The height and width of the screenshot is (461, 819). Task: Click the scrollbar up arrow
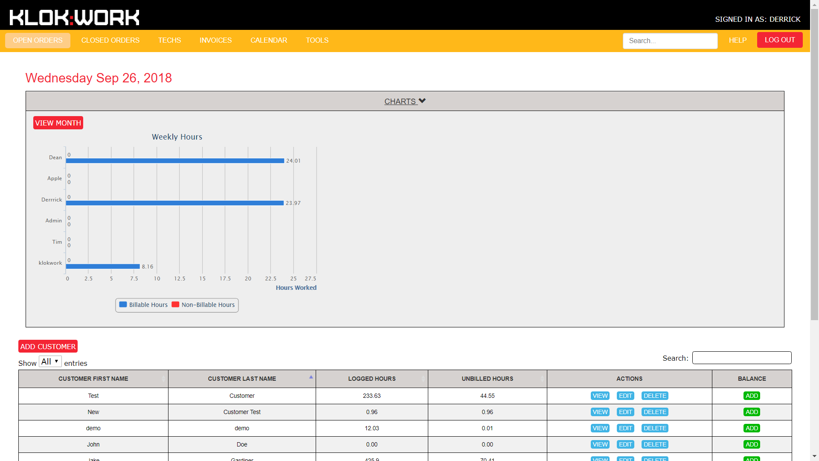(x=814, y=4)
